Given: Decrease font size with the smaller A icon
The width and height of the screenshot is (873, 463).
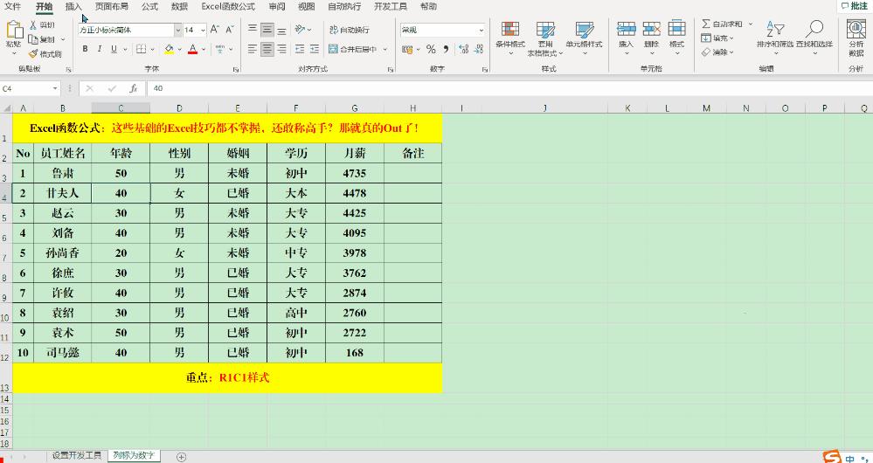Looking at the screenshot, I should [229, 30].
